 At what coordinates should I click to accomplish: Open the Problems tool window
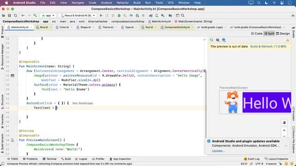(x=30, y=159)
